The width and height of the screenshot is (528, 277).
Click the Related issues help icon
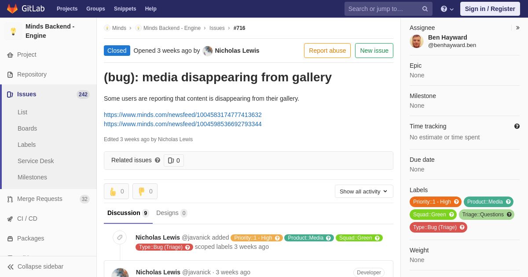(158, 160)
